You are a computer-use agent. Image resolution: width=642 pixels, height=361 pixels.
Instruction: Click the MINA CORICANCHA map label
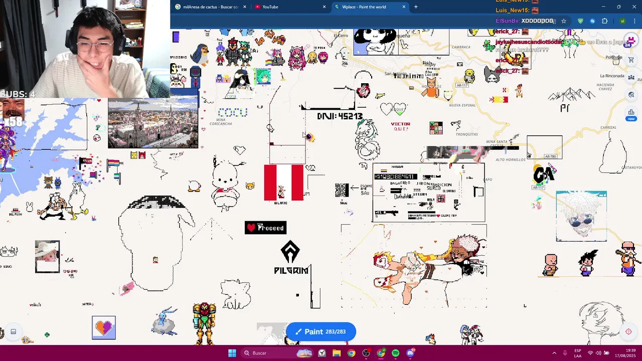point(221,122)
